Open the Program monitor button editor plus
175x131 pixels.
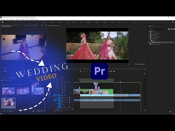point(144,74)
